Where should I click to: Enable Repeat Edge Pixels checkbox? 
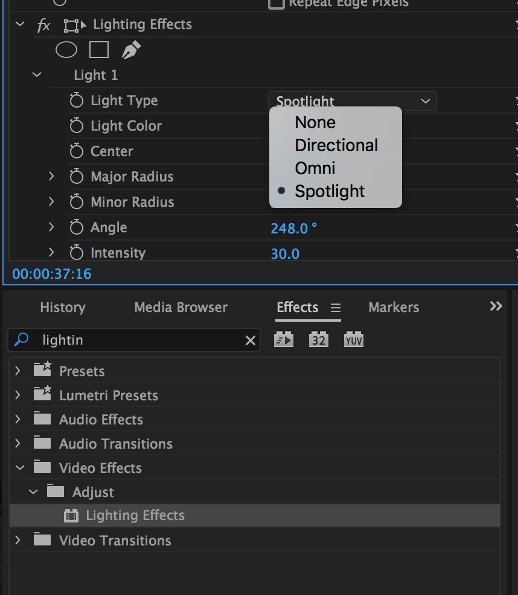(x=277, y=4)
